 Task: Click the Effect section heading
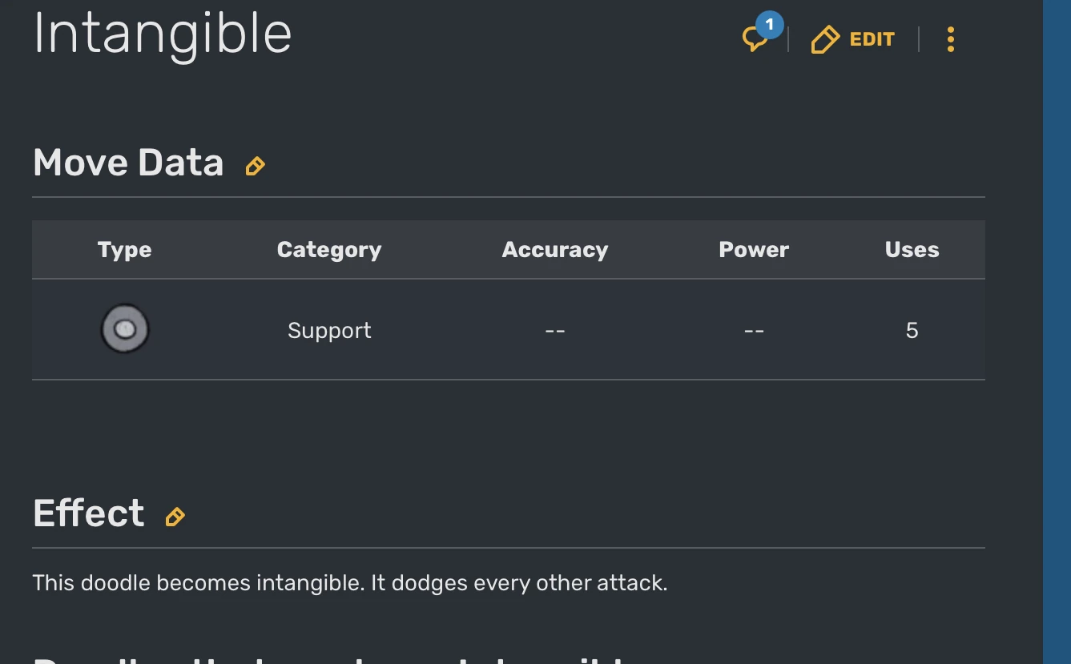[89, 513]
